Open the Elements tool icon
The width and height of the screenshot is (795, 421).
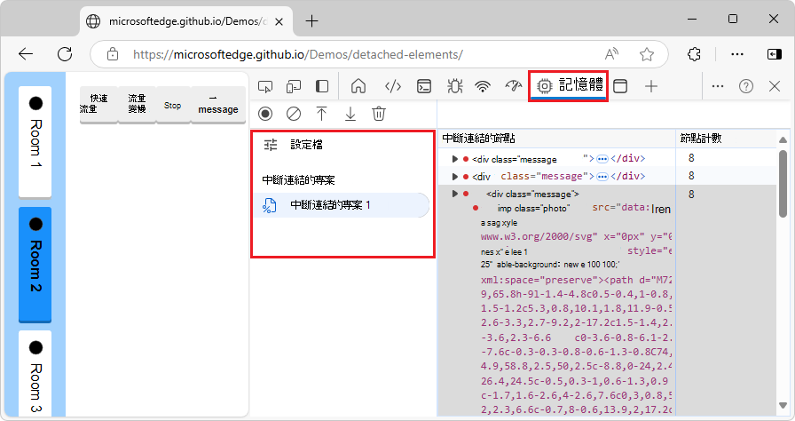coord(393,87)
